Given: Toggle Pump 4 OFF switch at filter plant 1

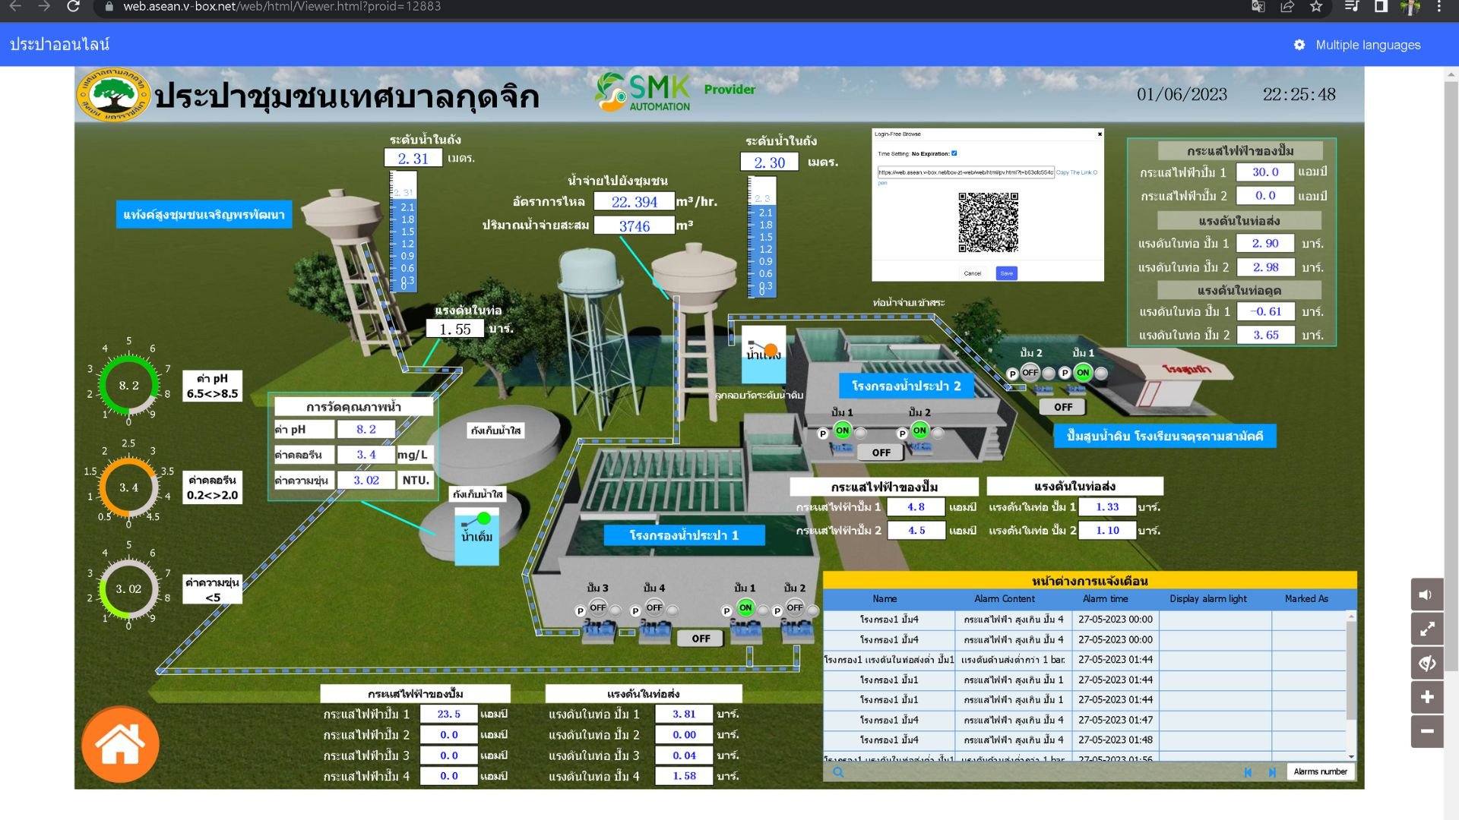Looking at the screenshot, I should [654, 608].
